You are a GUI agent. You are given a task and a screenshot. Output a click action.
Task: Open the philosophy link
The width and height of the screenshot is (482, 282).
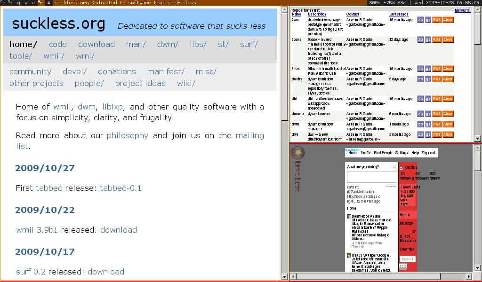127,135
